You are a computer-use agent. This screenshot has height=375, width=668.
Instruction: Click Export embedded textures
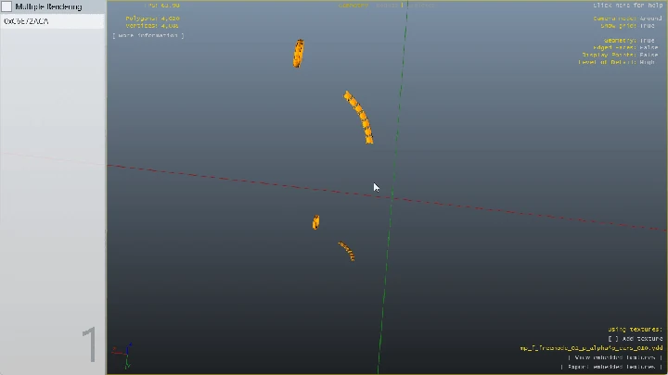click(x=611, y=367)
